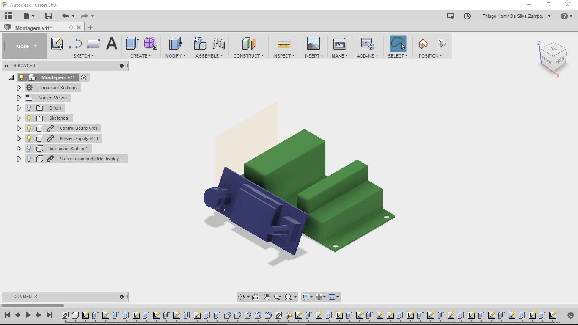Redo the last action

click(x=85, y=16)
